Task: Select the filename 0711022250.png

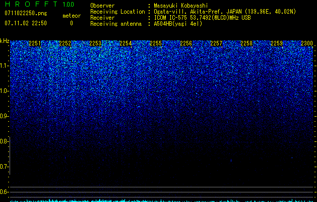Action: pos(26,13)
